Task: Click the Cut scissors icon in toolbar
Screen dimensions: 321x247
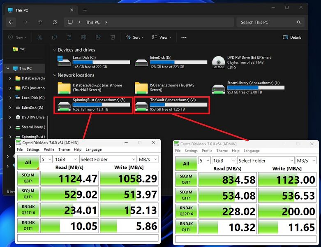Action: (x=39, y=37)
